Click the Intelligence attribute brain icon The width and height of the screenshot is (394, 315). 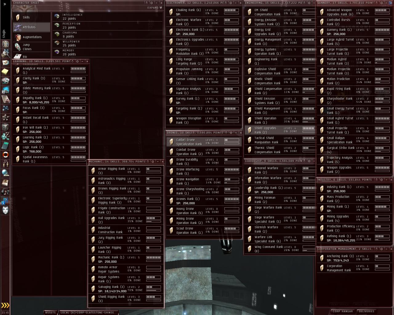click(57, 16)
